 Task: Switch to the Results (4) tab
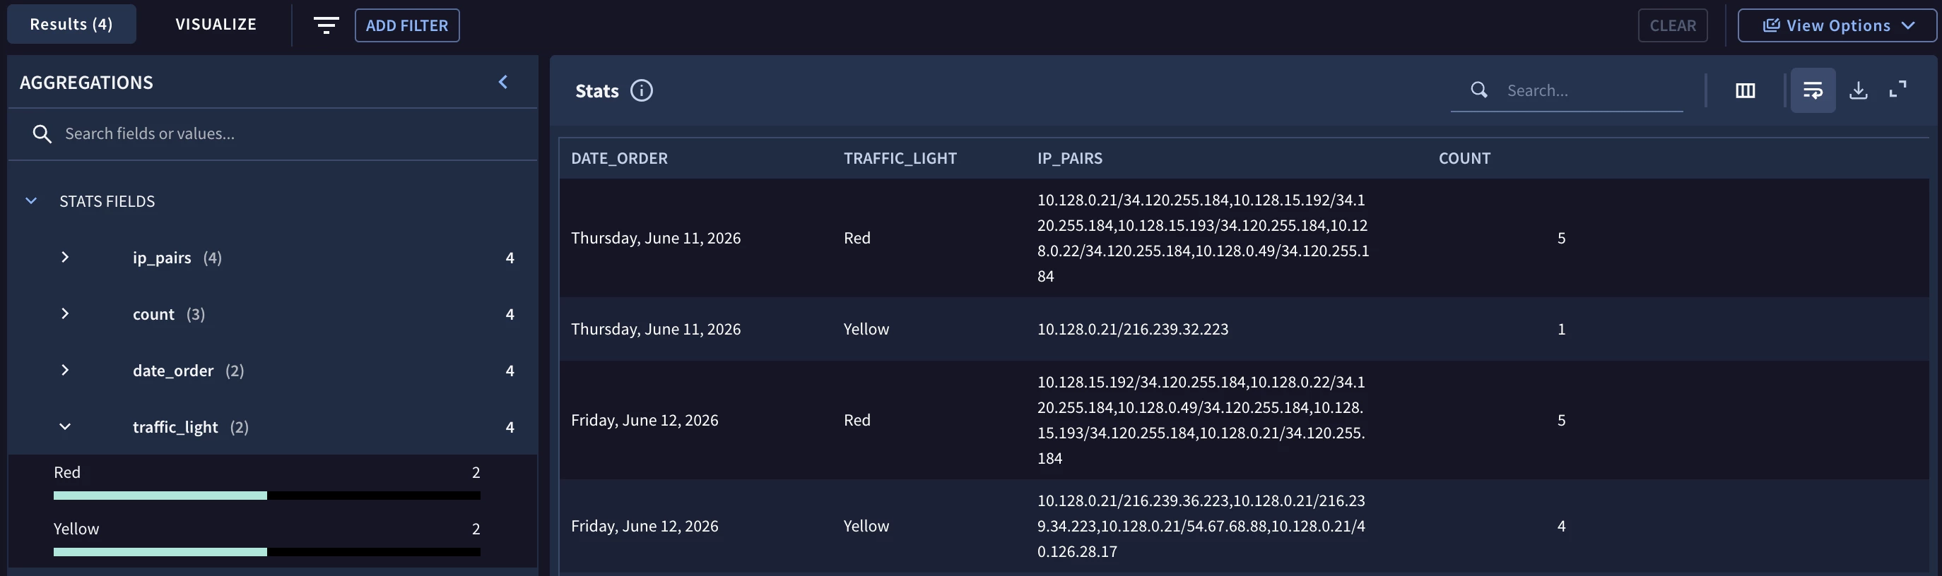click(x=71, y=24)
